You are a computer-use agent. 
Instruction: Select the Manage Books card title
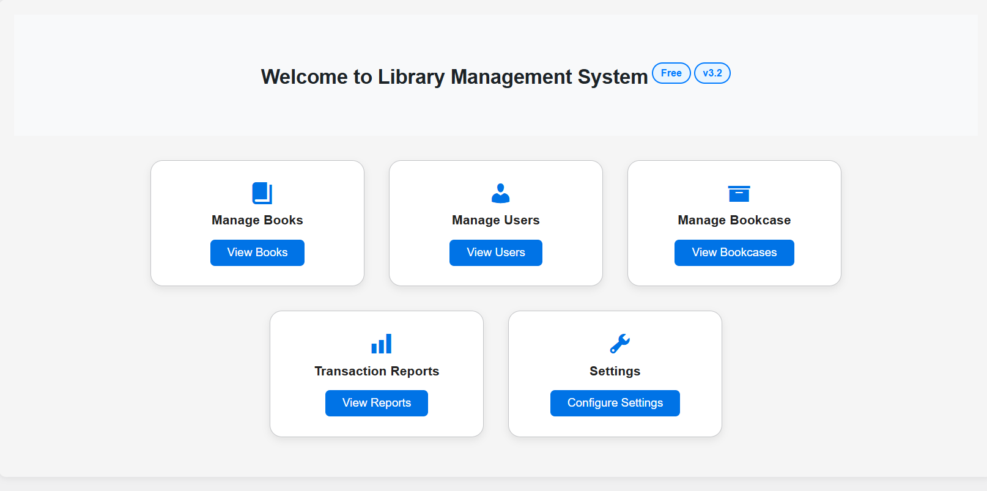(257, 220)
